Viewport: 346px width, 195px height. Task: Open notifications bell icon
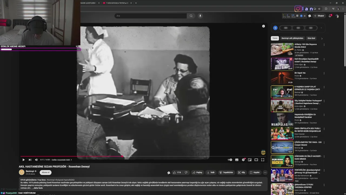tap(330, 16)
